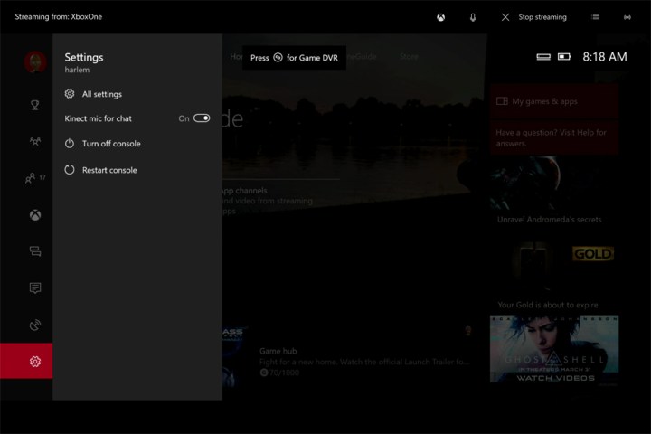Click the Press for Game DVR banner
The image size is (651, 434).
295,58
